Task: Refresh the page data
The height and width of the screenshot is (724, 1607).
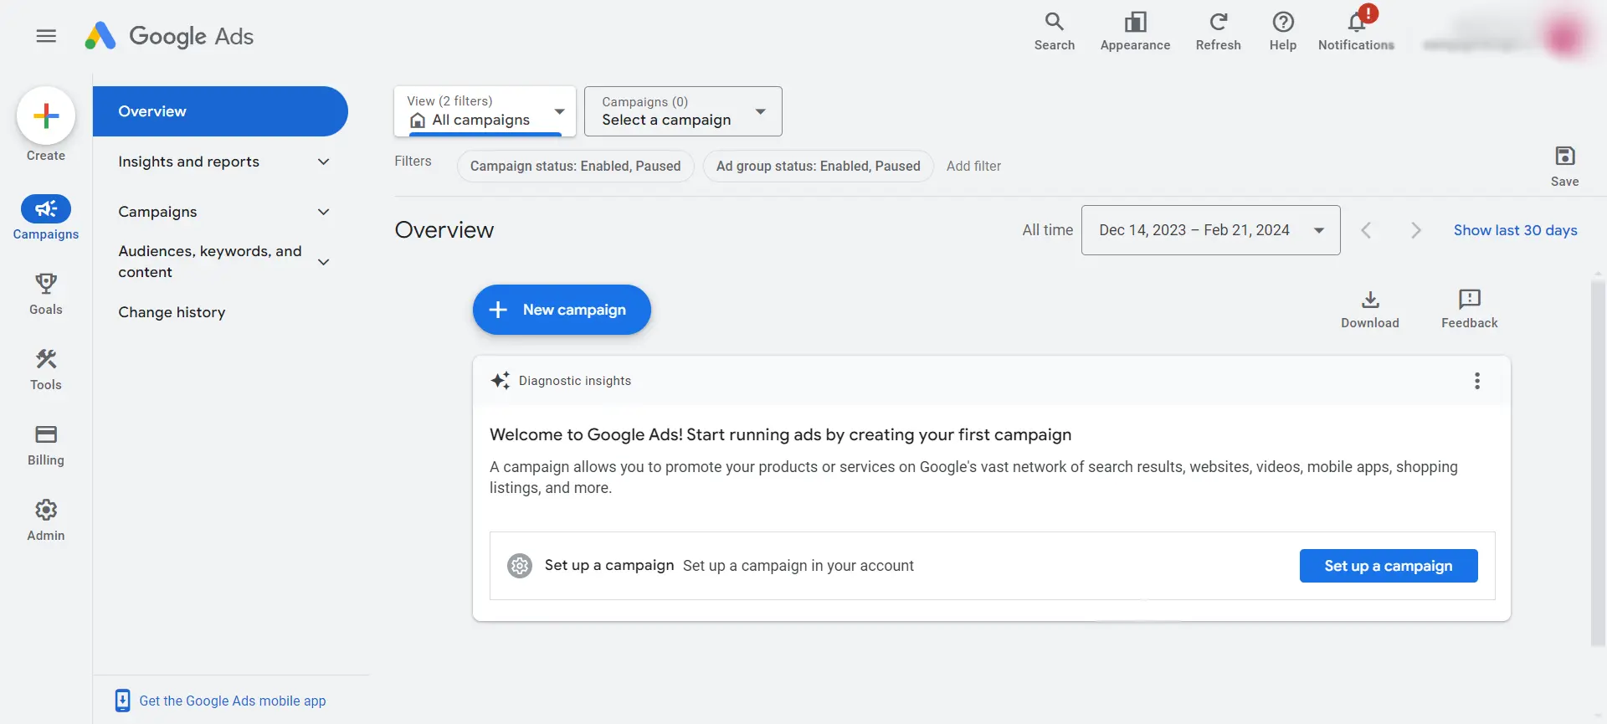Action: [x=1218, y=32]
